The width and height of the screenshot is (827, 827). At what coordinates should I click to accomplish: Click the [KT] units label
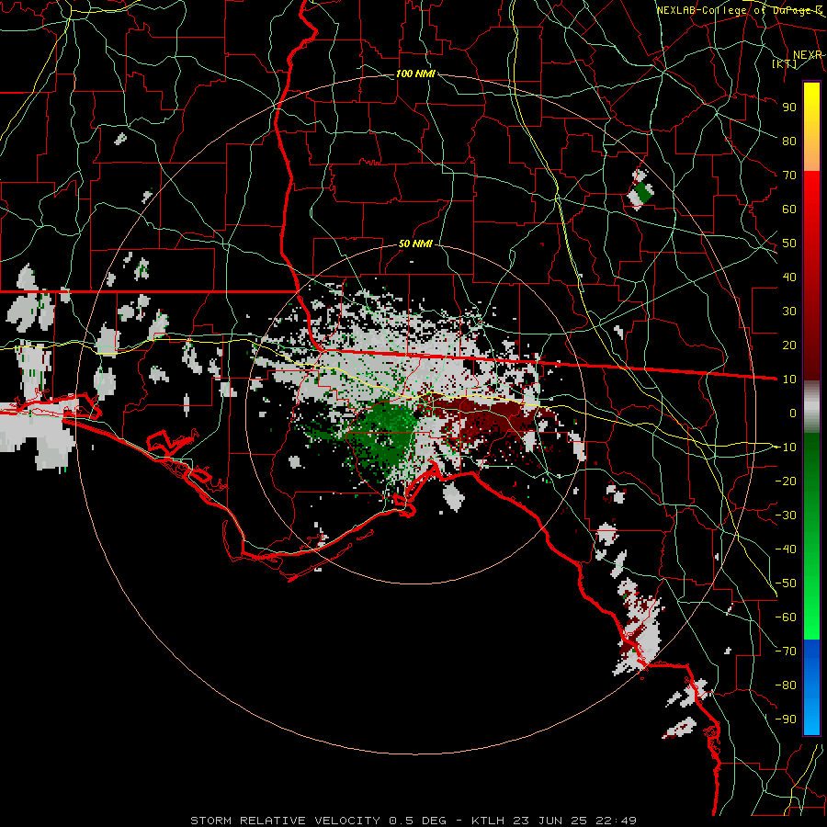(784, 63)
